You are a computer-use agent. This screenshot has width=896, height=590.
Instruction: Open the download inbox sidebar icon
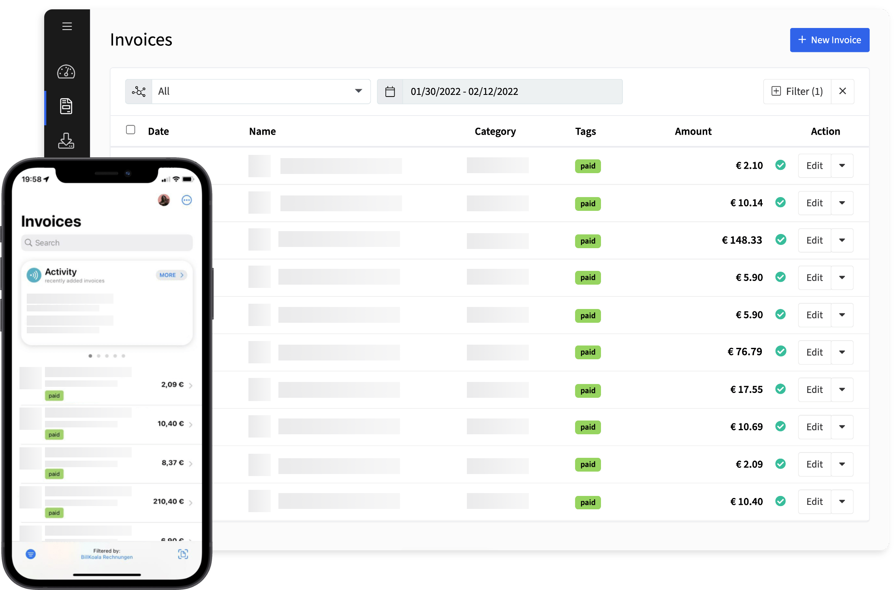point(66,141)
